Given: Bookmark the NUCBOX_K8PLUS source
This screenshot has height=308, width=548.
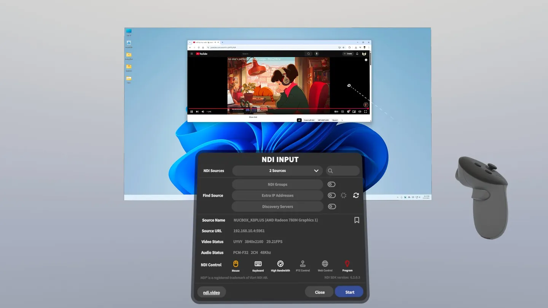Looking at the screenshot, I should [357, 220].
